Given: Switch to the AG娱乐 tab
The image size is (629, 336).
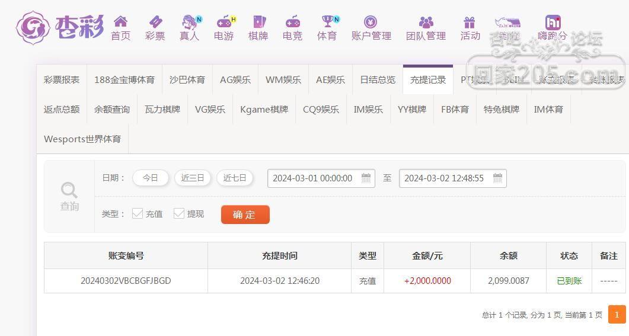Looking at the screenshot, I should 235,80.
